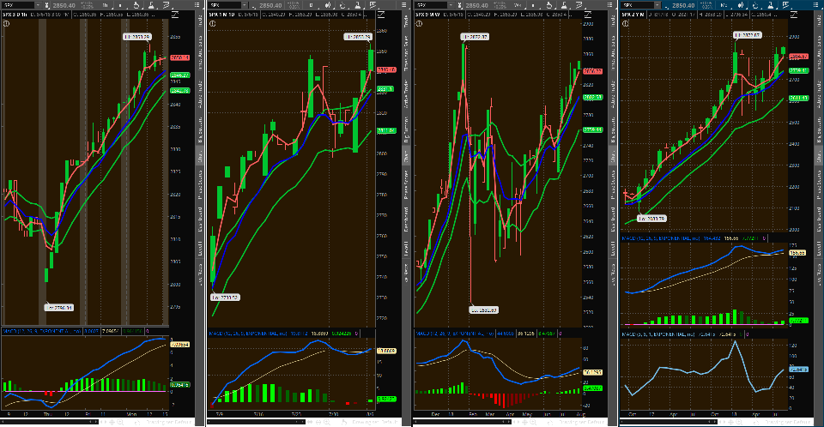Open chart Style icon on SPX 1 M 1D chart
The image size is (824, 427).
[x=327, y=5]
